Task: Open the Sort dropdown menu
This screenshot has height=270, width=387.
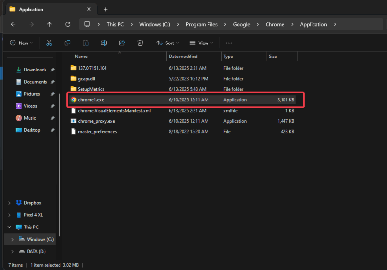Action: [x=167, y=43]
